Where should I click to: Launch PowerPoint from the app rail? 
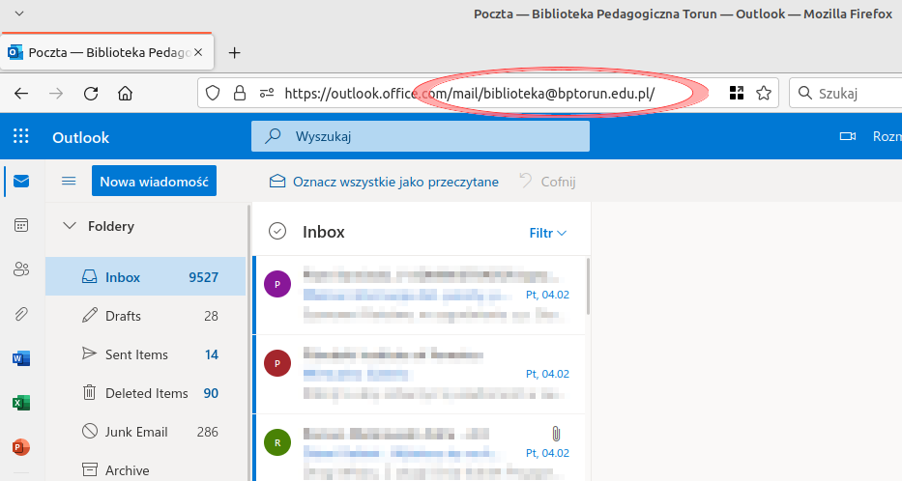click(x=21, y=447)
